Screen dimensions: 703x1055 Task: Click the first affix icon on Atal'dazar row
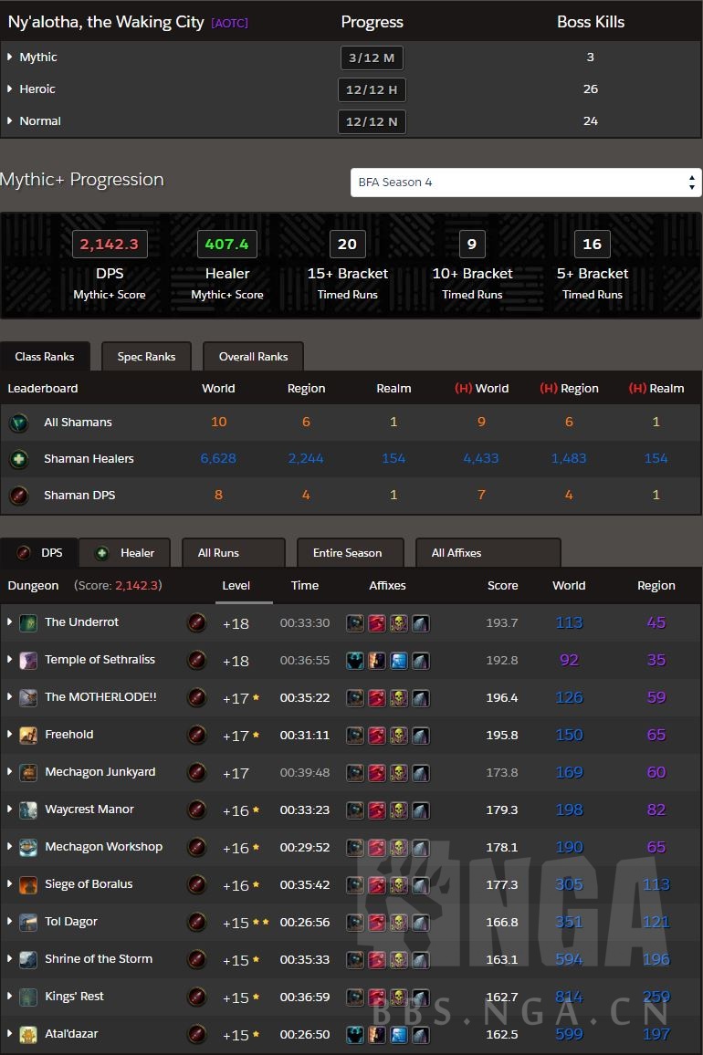(355, 1034)
